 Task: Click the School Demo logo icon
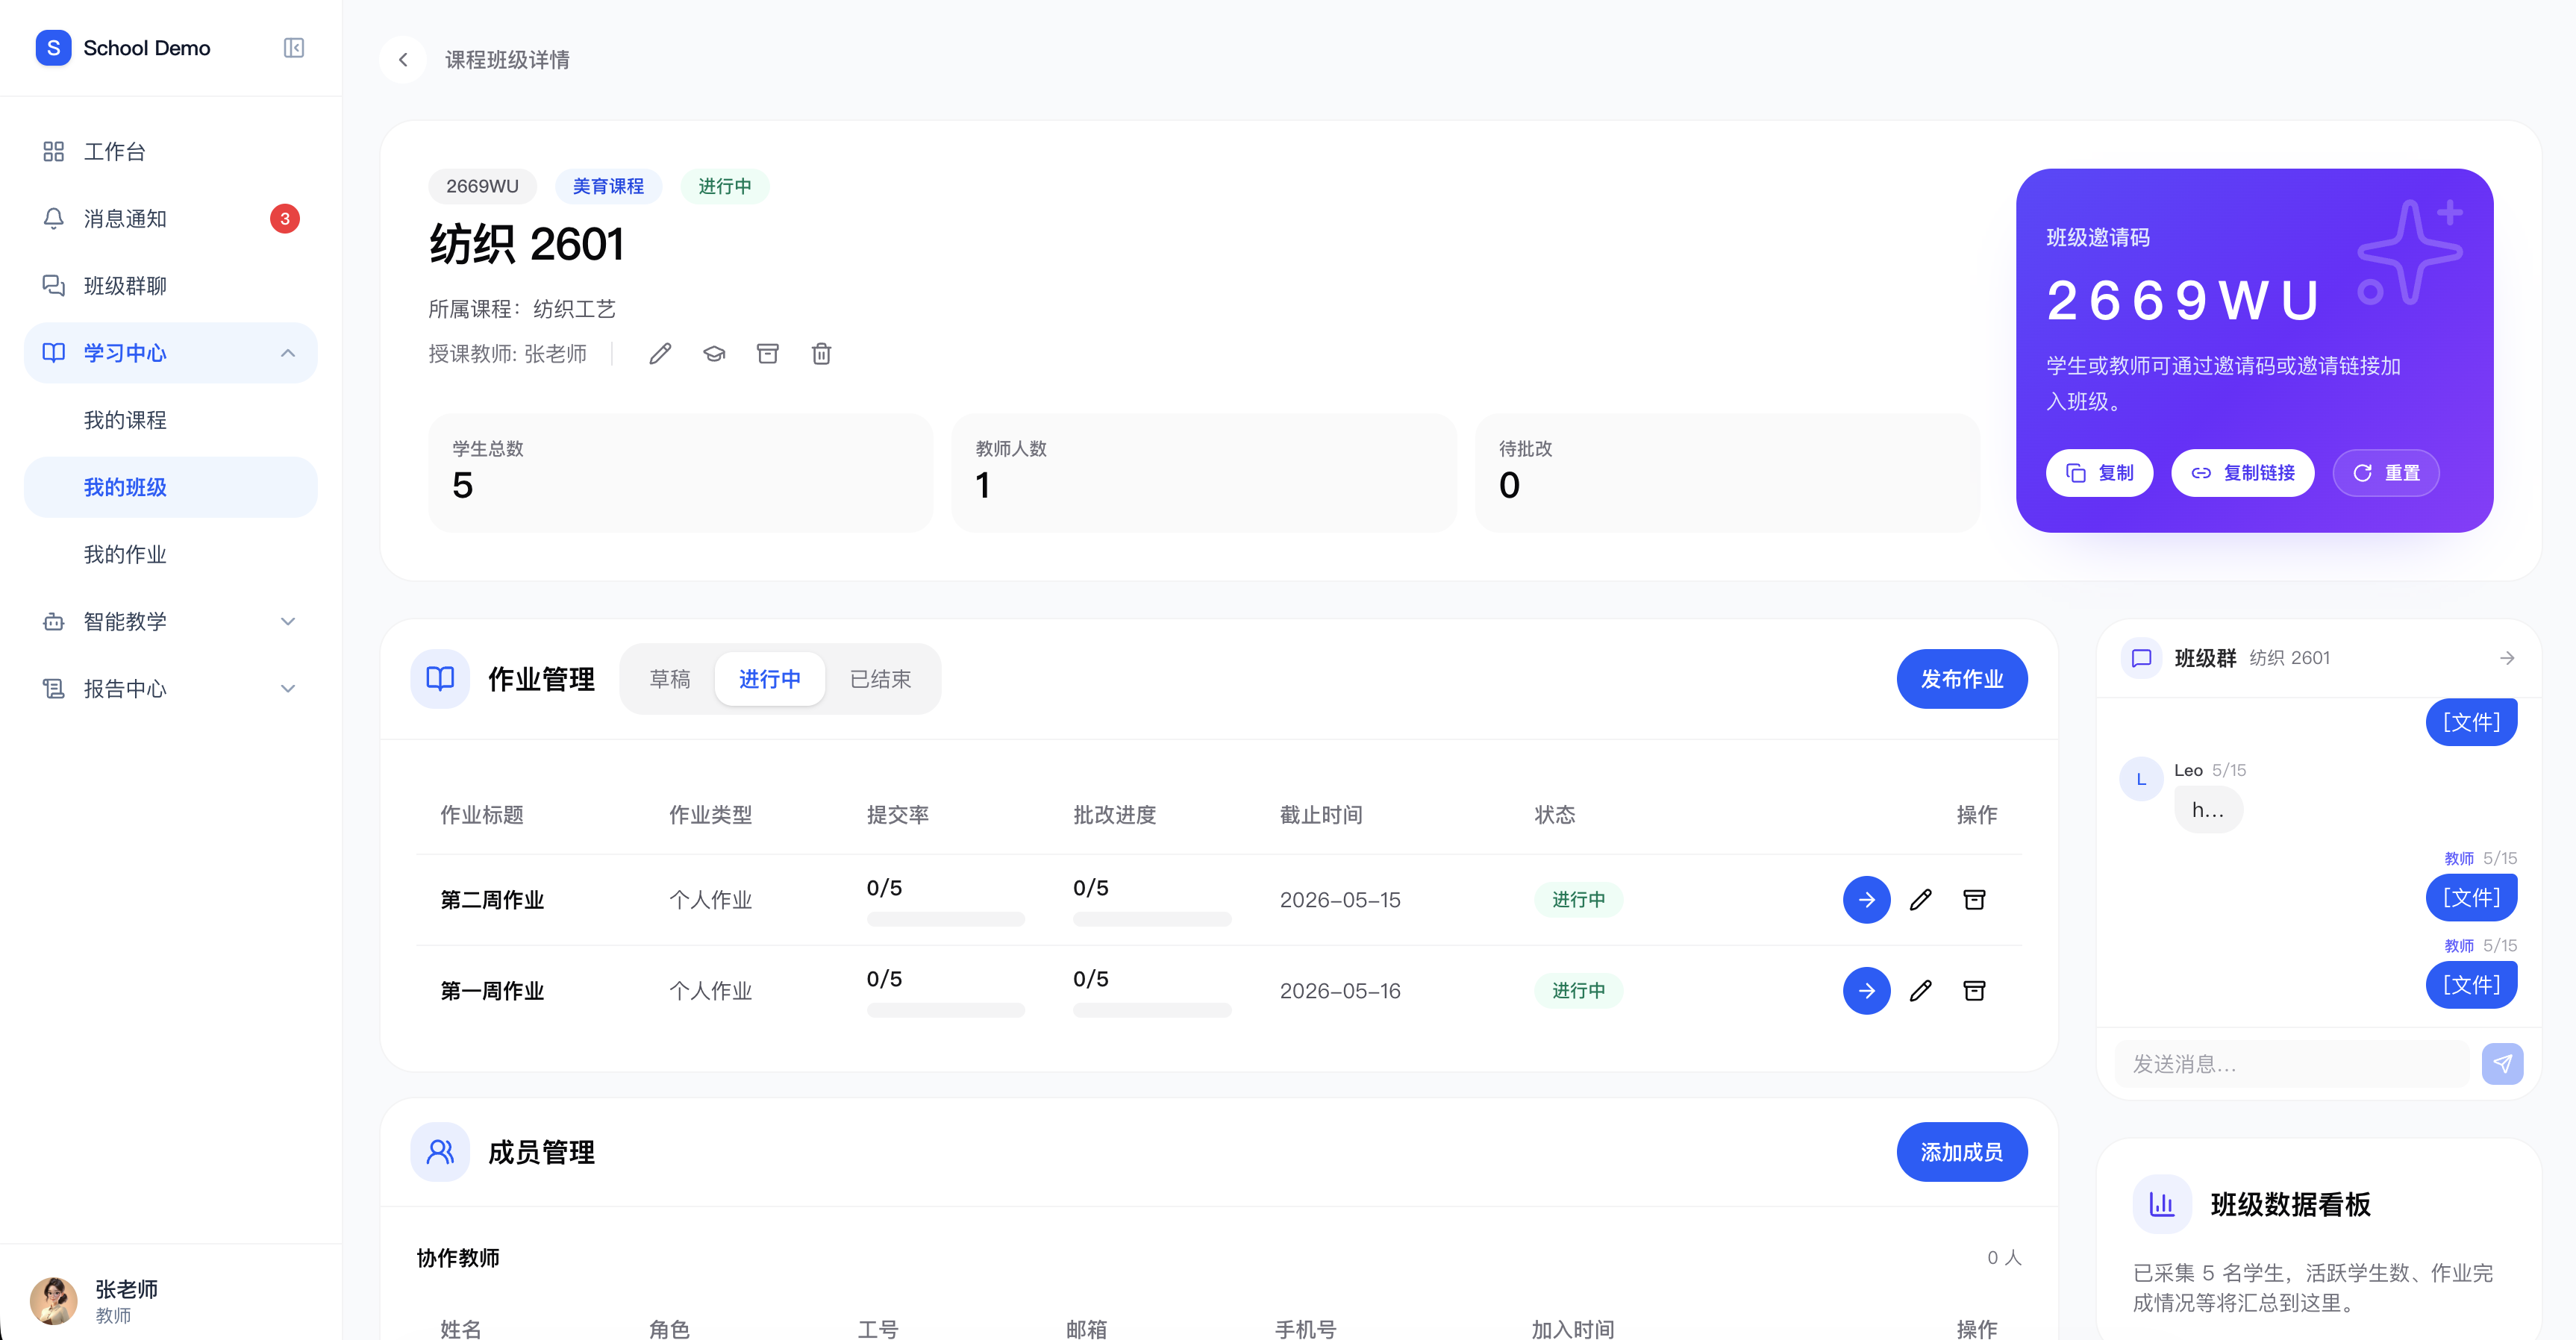[53, 48]
